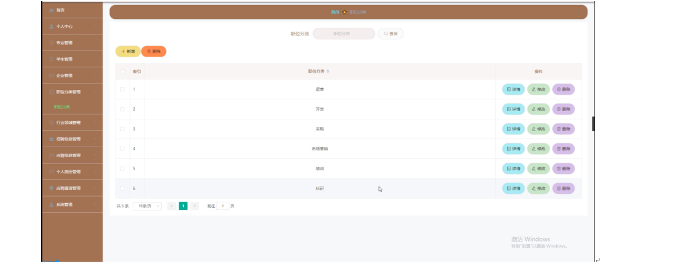674x265 pixels.
Task: Select the checkbox for row 采购
Action: (122, 129)
